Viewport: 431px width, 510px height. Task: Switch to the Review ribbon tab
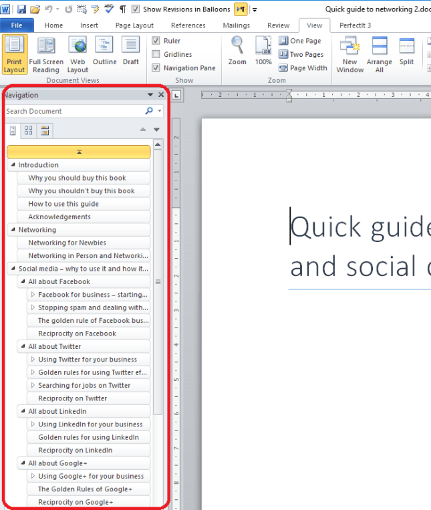(x=278, y=25)
